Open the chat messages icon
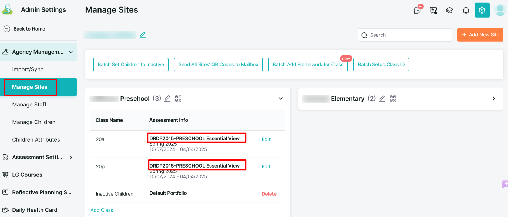This screenshot has width=508, height=217. point(417,10)
